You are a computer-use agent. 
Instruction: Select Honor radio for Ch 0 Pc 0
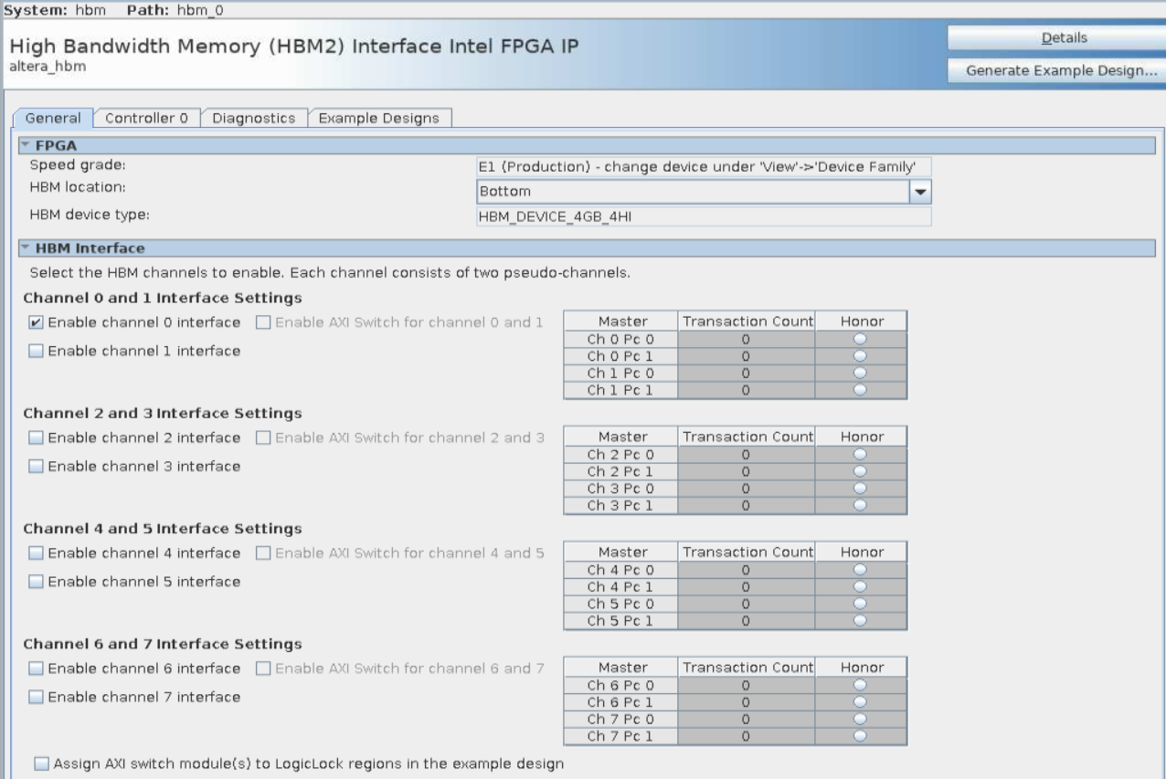861,339
